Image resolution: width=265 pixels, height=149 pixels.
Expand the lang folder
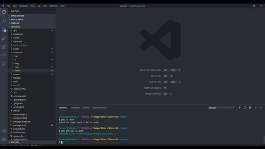pyautogui.click(x=32, y=63)
